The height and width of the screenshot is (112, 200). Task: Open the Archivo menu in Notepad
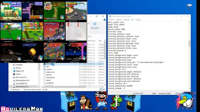point(112,20)
